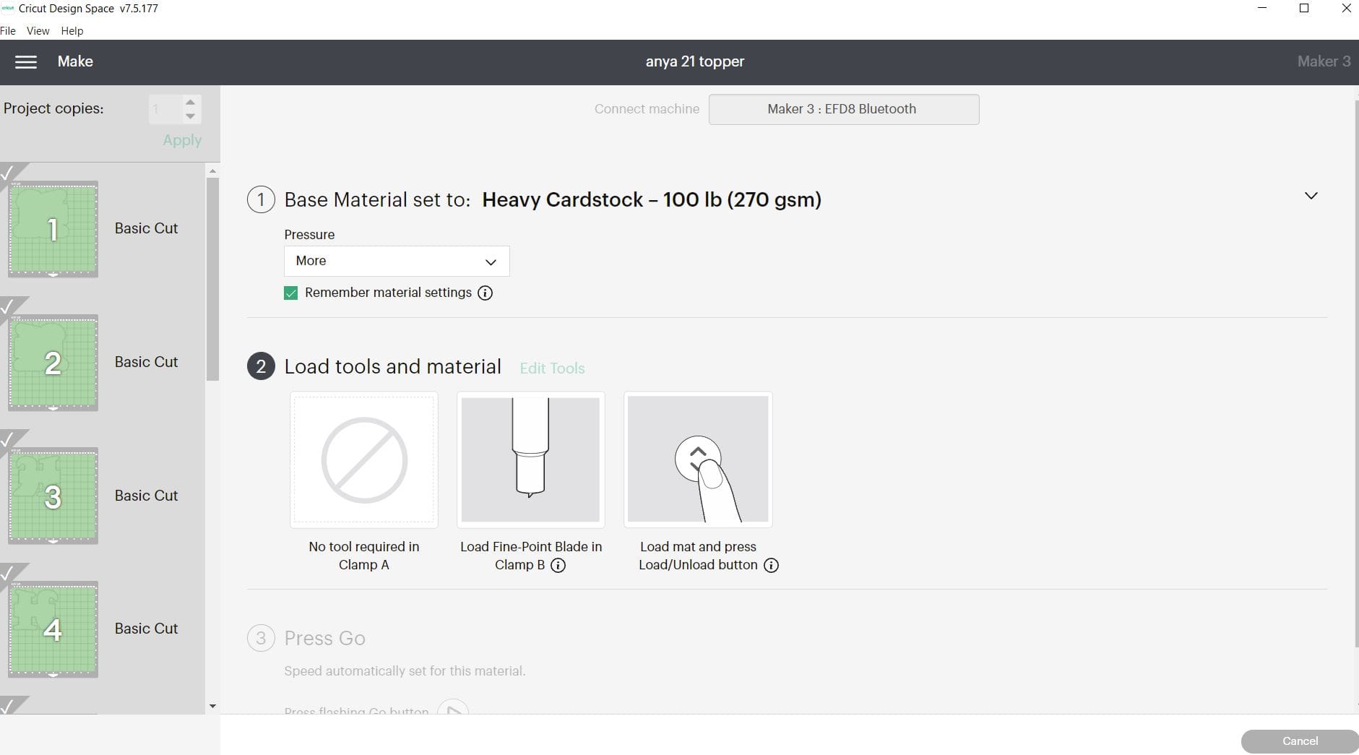The image size is (1359, 755).
Task: Click the Maker 3 label in header
Action: (x=1324, y=61)
